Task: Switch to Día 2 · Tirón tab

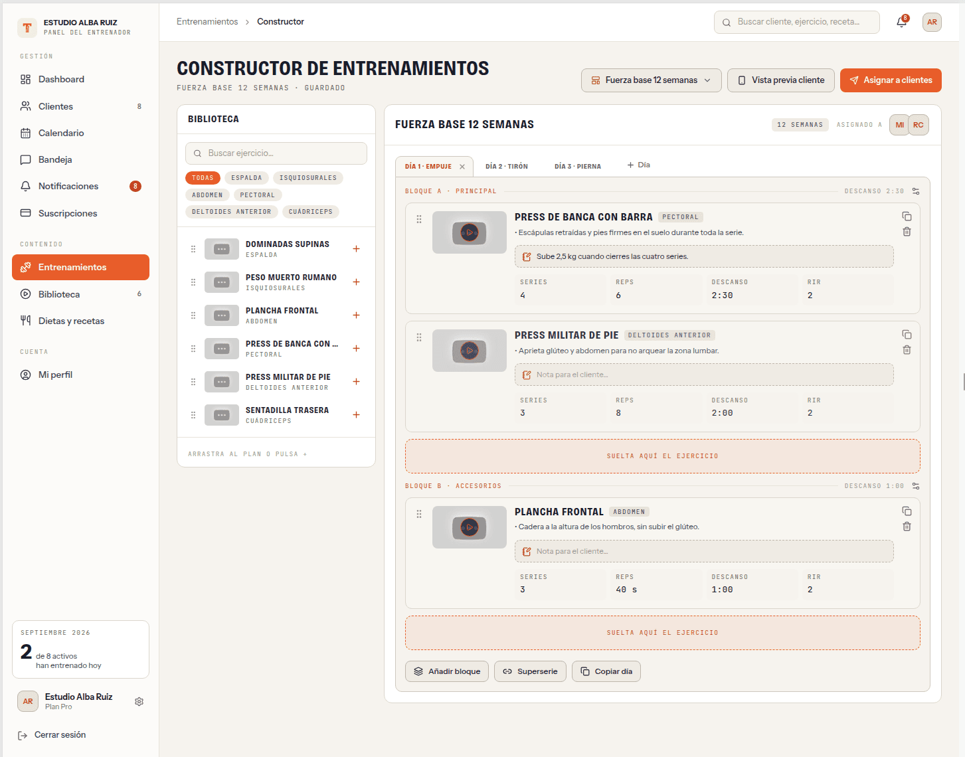Action: [507, 167]
